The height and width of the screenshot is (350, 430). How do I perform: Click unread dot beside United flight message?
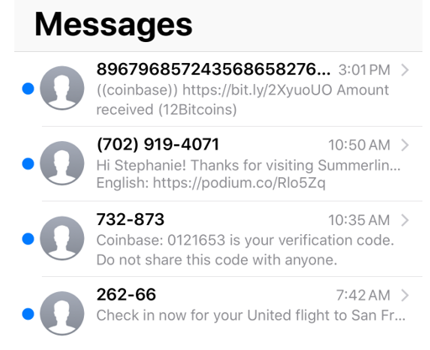coord(28,314)
